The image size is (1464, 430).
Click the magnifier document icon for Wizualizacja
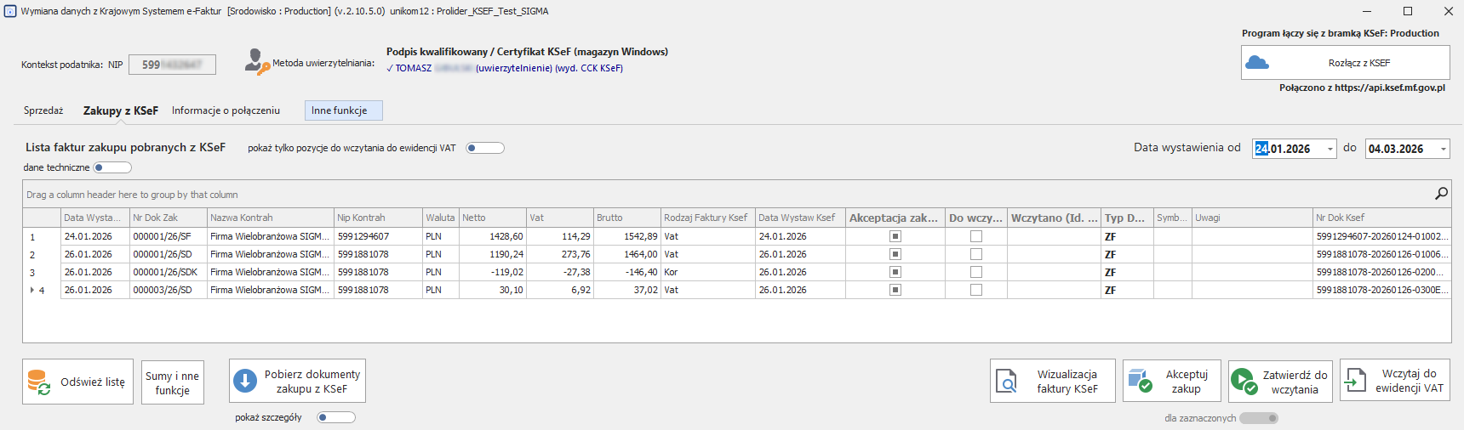(1007, 382)
